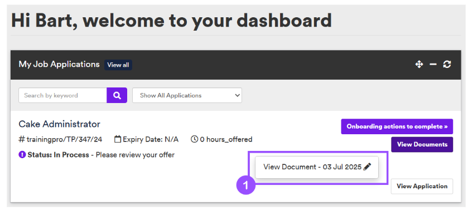This screenshot has height=210, width=468.
Task: Focus the Search by keyword field
Action: click(62, 95)
